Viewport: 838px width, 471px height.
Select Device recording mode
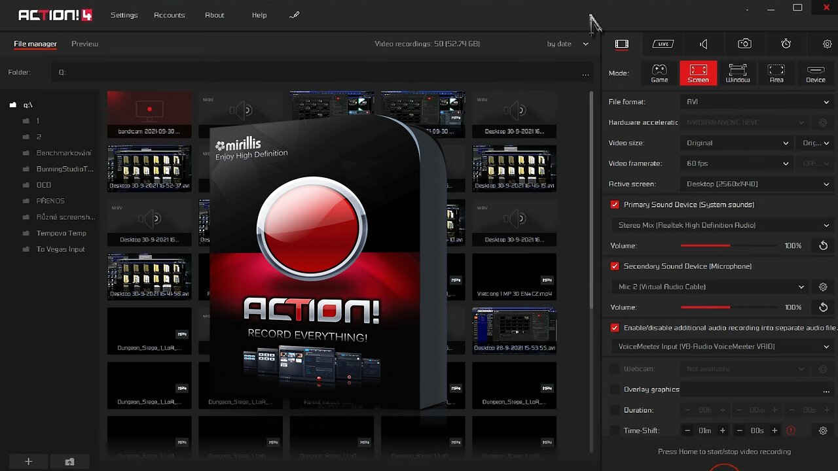click(815, 73)
